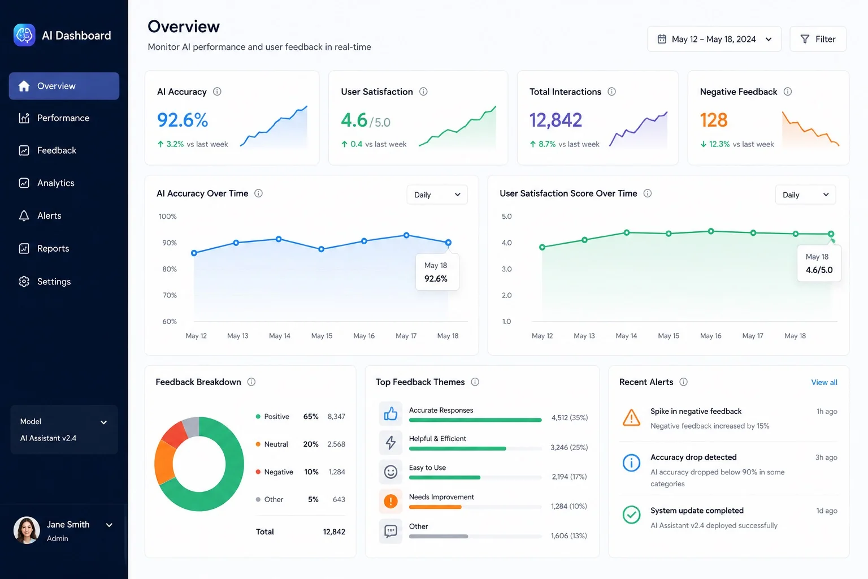Show info for User Satisfaction card

[x=423, y=92]
